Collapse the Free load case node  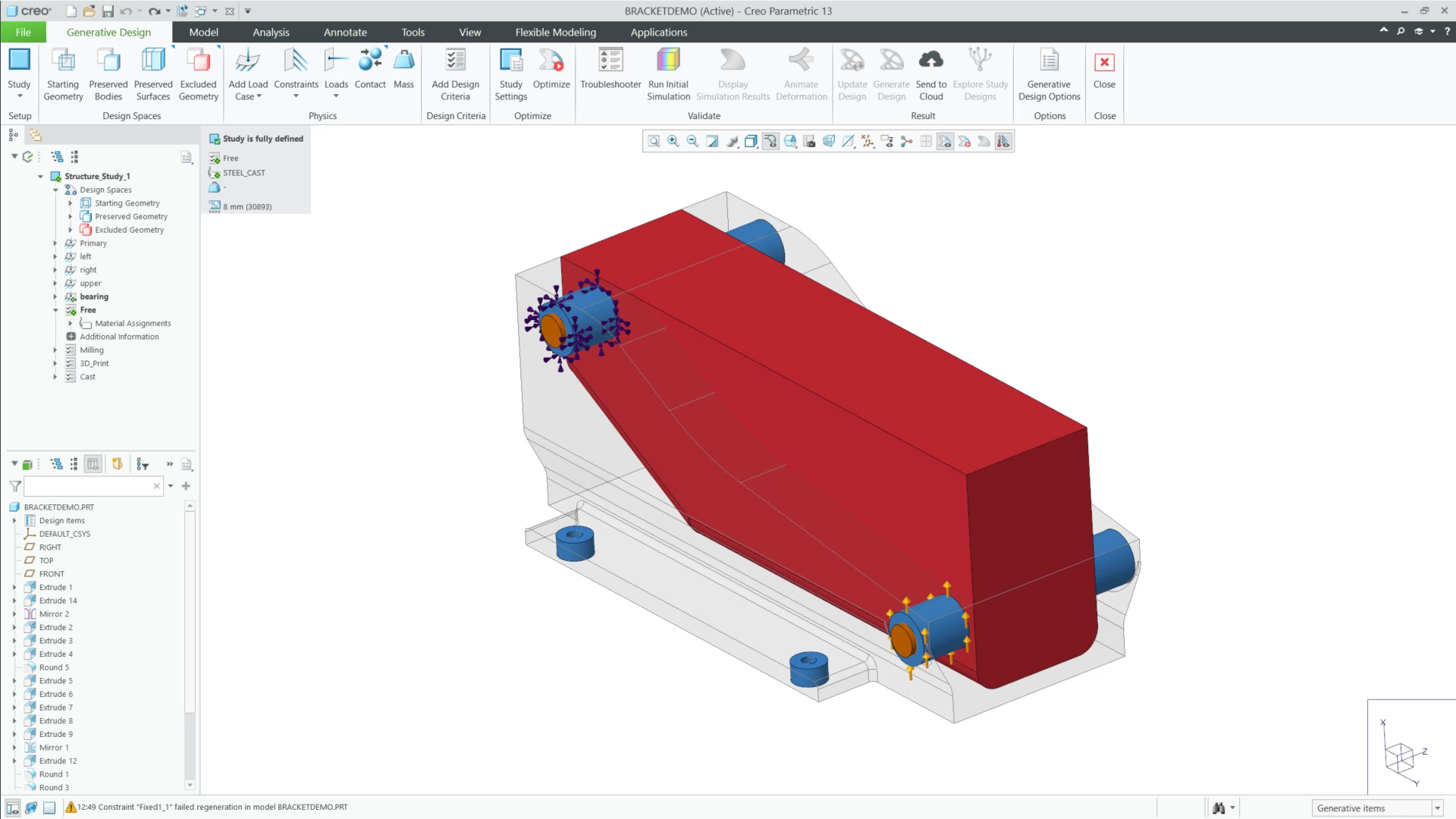(x=55, y=310)
